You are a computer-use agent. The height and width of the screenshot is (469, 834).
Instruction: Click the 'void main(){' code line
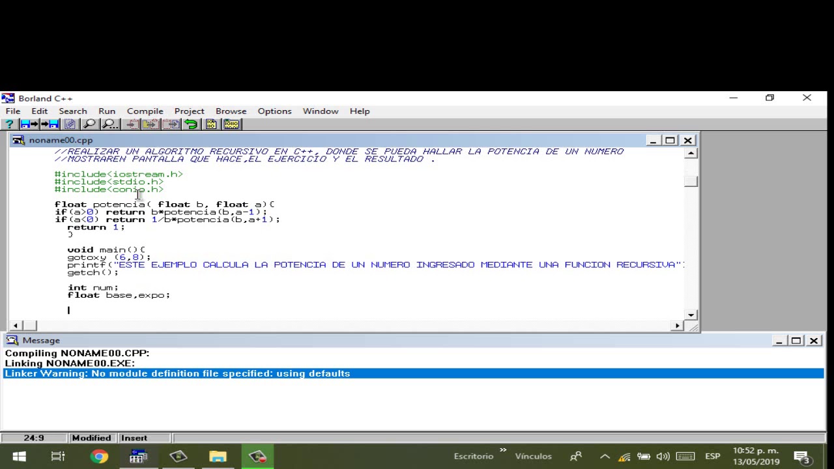tap(106, 249)
